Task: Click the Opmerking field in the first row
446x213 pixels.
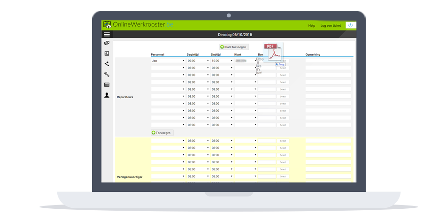Action: pyautogui.click(x=328, y=61)
